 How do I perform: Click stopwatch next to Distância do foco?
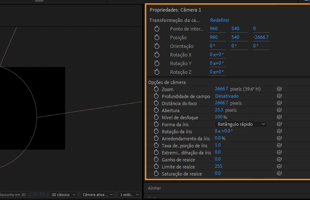tap(156, 103)
